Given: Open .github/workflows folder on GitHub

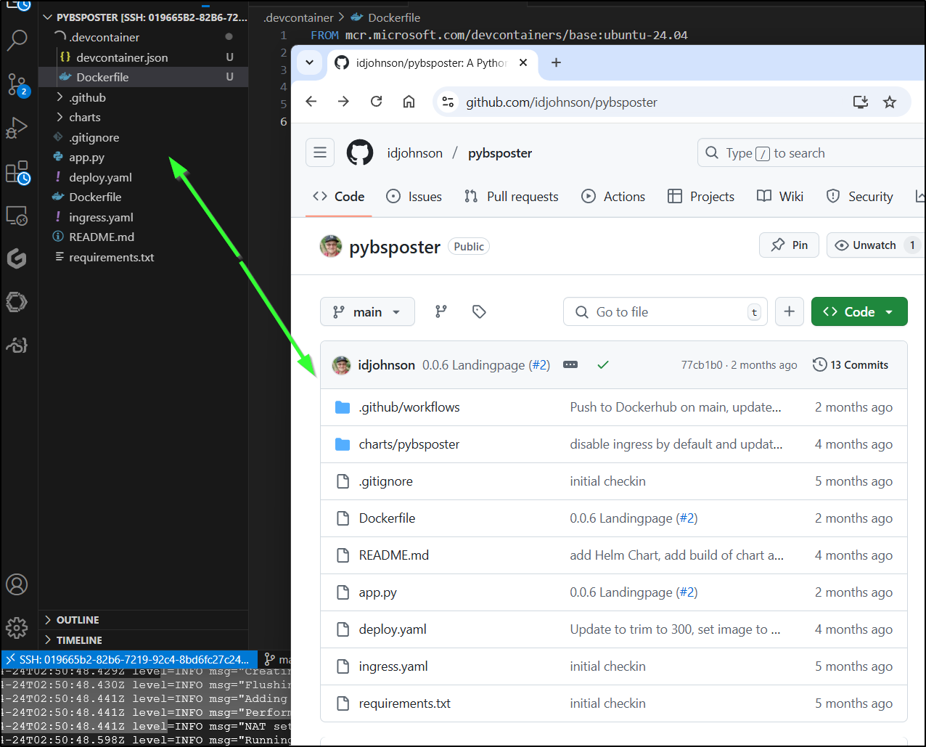Looking at the screenshot, I should pos(409,407).
